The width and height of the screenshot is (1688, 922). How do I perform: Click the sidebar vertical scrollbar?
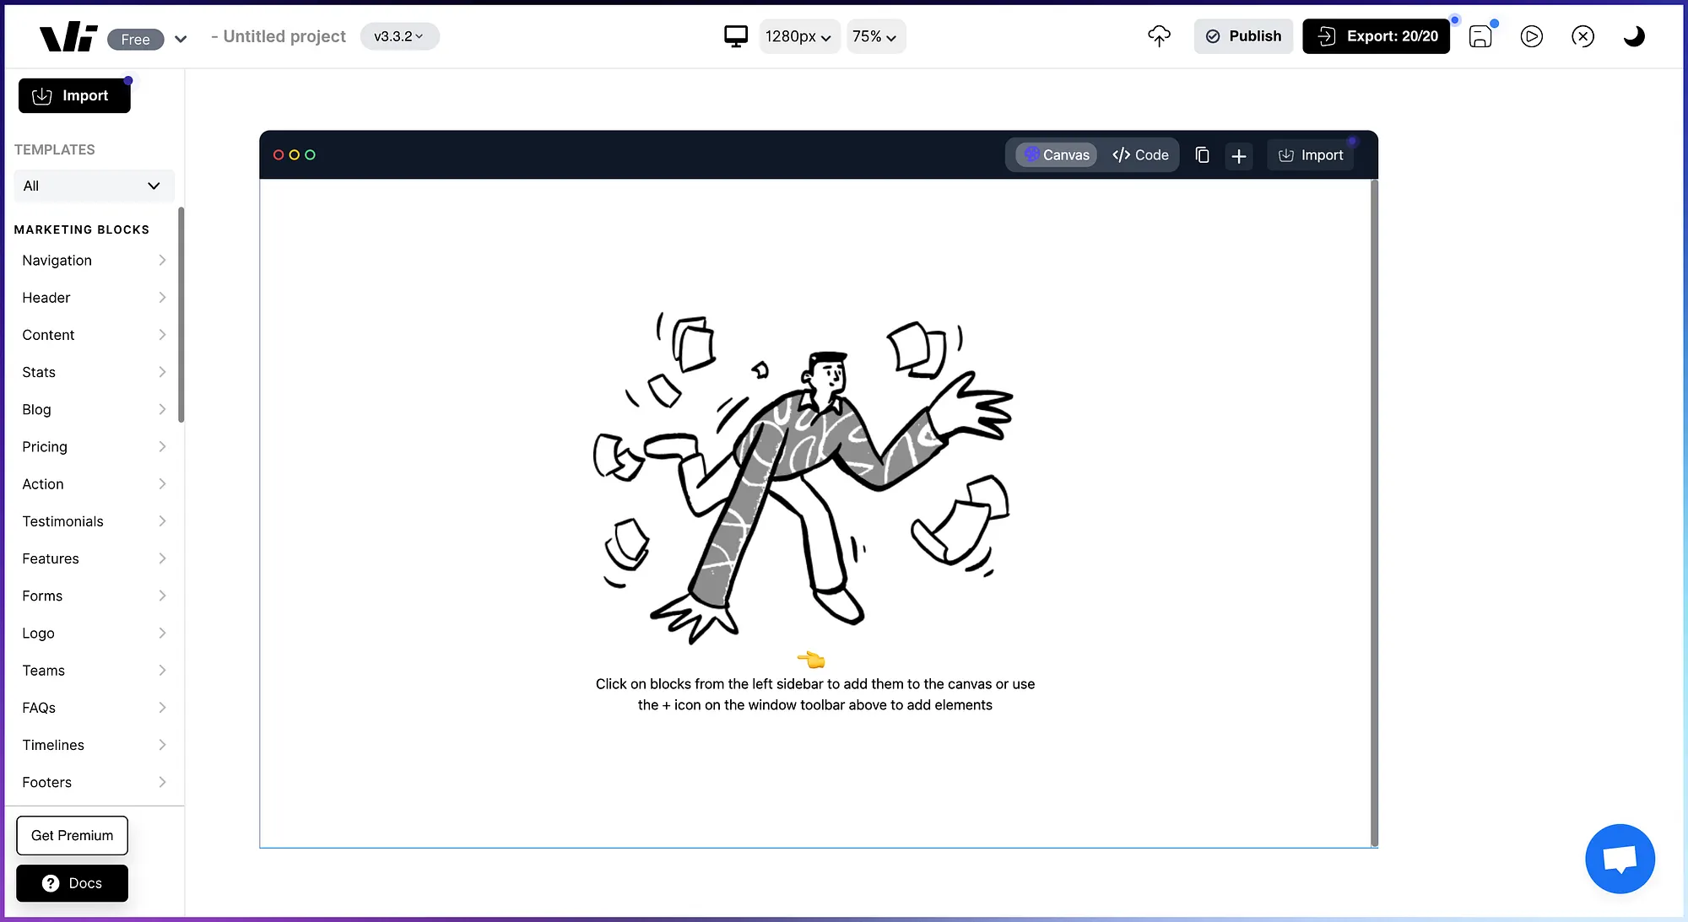coord(181,315)
